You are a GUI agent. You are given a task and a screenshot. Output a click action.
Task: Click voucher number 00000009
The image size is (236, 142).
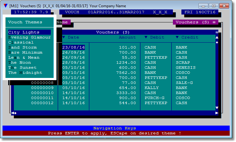[x=42, y=88]
